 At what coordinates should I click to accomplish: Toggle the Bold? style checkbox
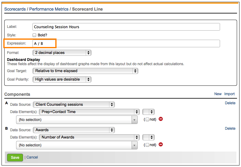35,35
